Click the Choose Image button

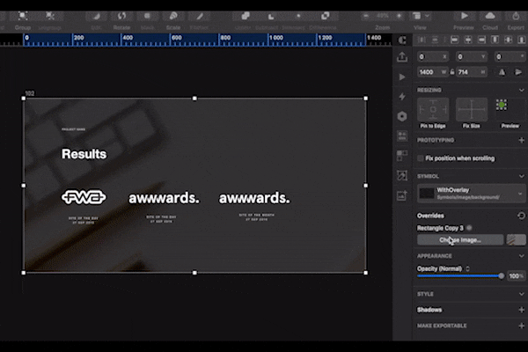click(x=460, y=240)
